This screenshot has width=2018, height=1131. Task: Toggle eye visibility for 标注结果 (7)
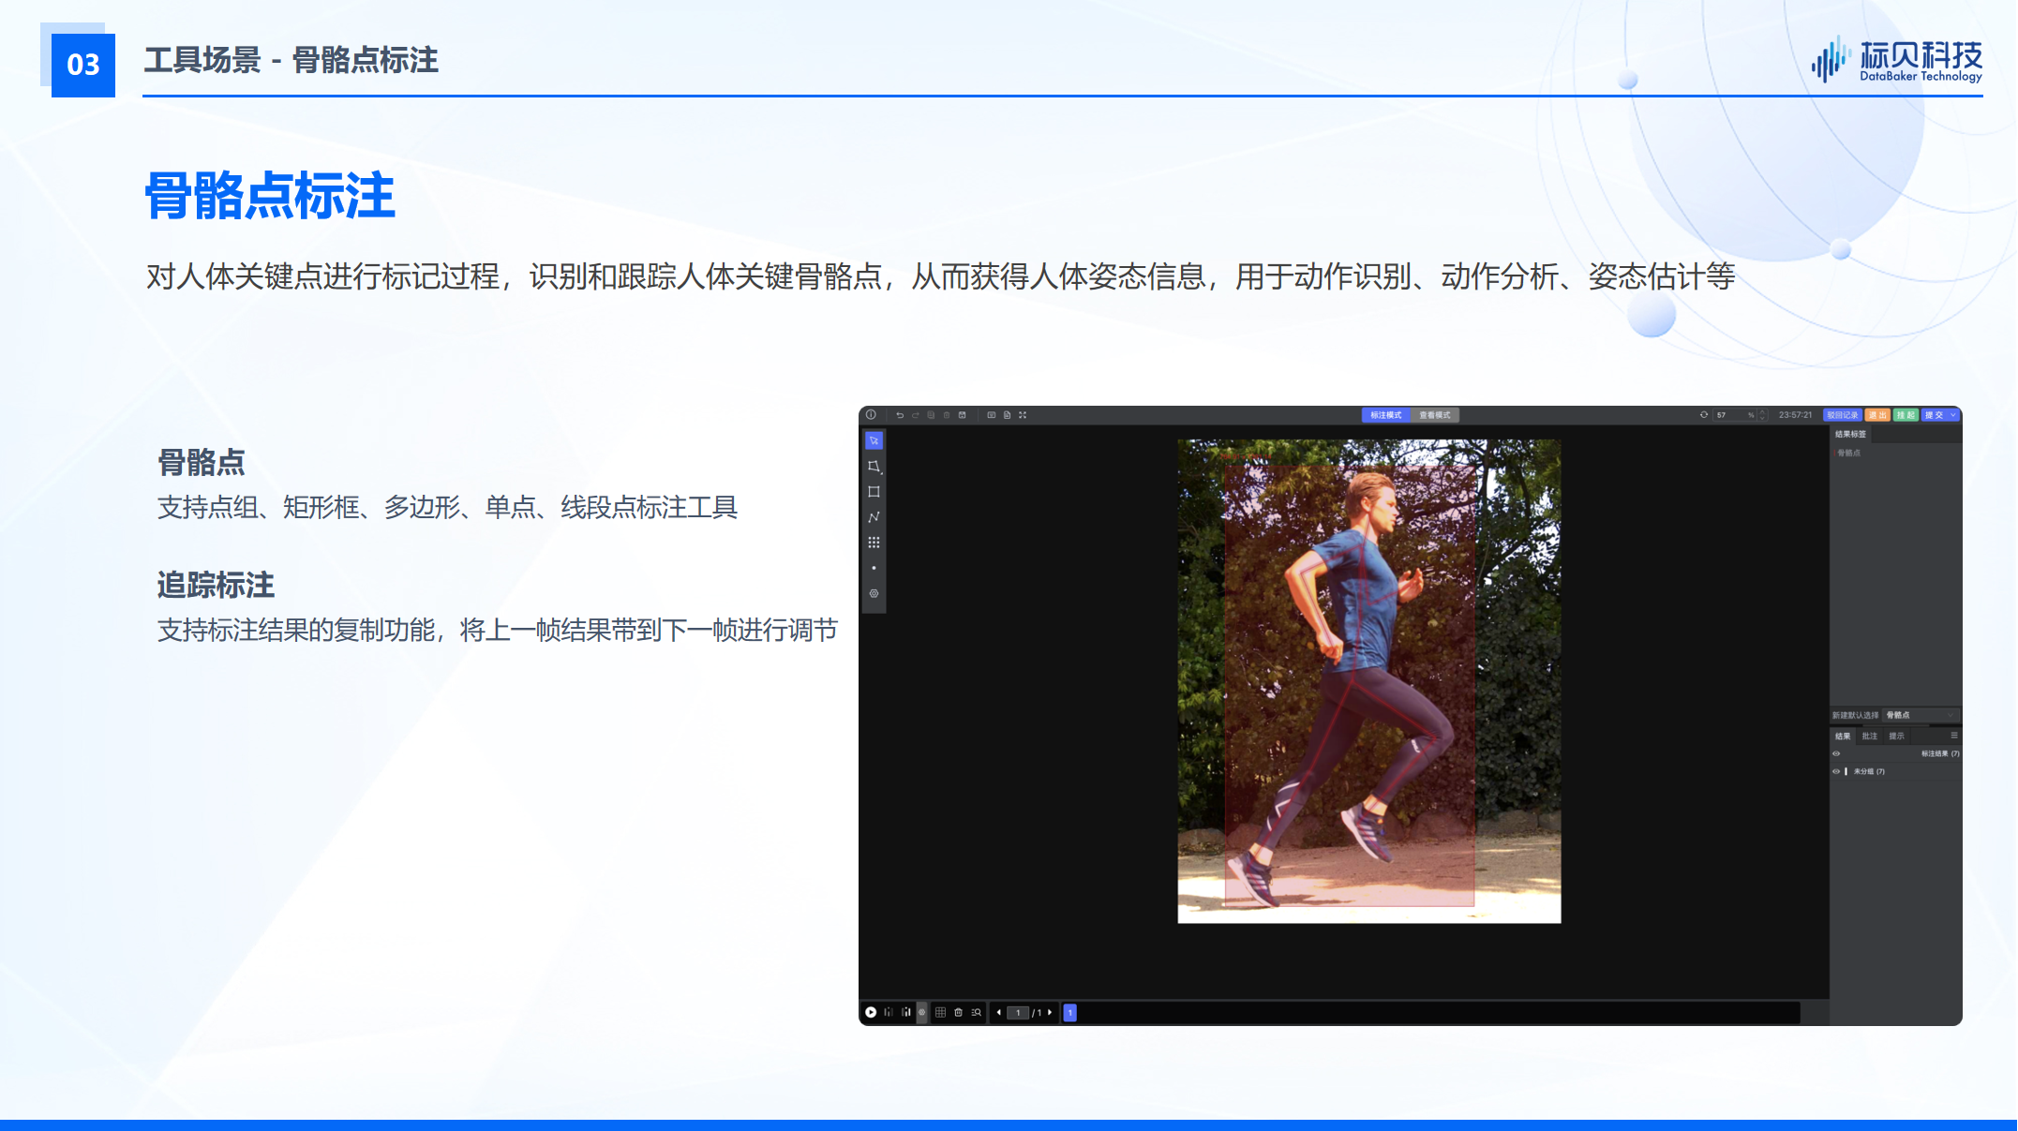click(x=1836, y=753)
